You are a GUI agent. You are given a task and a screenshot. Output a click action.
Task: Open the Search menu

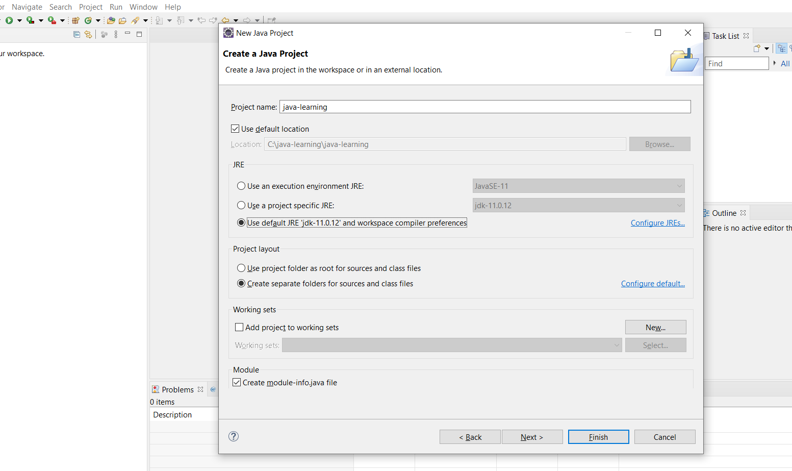(x=61, y=7)
